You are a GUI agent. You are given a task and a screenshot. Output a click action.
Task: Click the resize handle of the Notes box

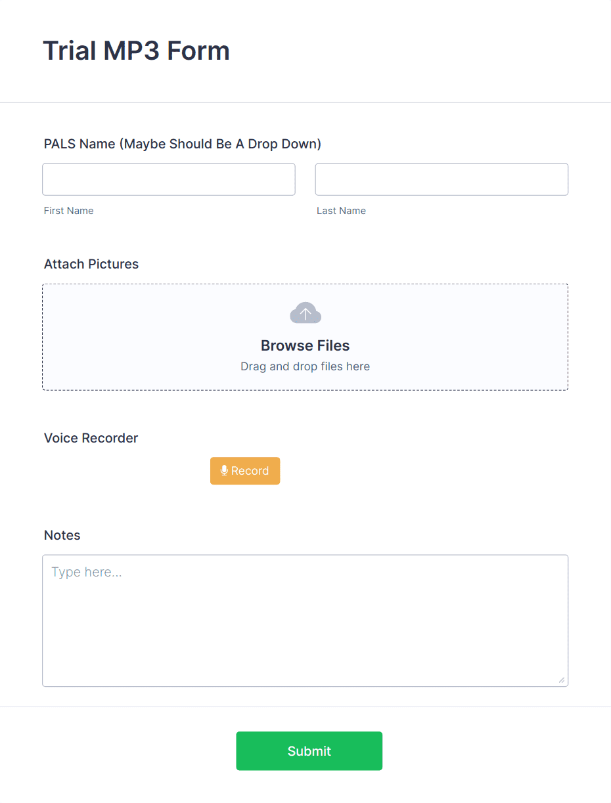point(562,680)
